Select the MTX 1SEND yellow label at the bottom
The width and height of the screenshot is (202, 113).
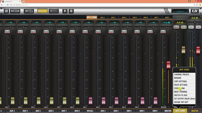pyautogui.click(x=180, y=111)
